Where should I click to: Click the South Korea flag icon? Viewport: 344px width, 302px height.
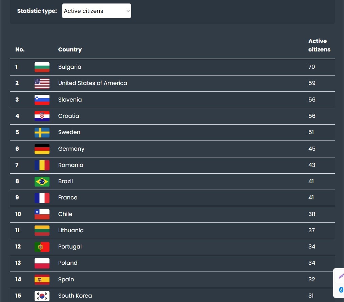[x=42, y=296]
